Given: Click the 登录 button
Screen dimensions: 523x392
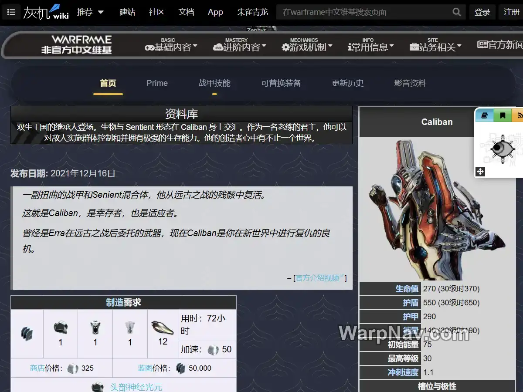Looking at the screenshot, I should pyautogui.click(x=482, y=12).
